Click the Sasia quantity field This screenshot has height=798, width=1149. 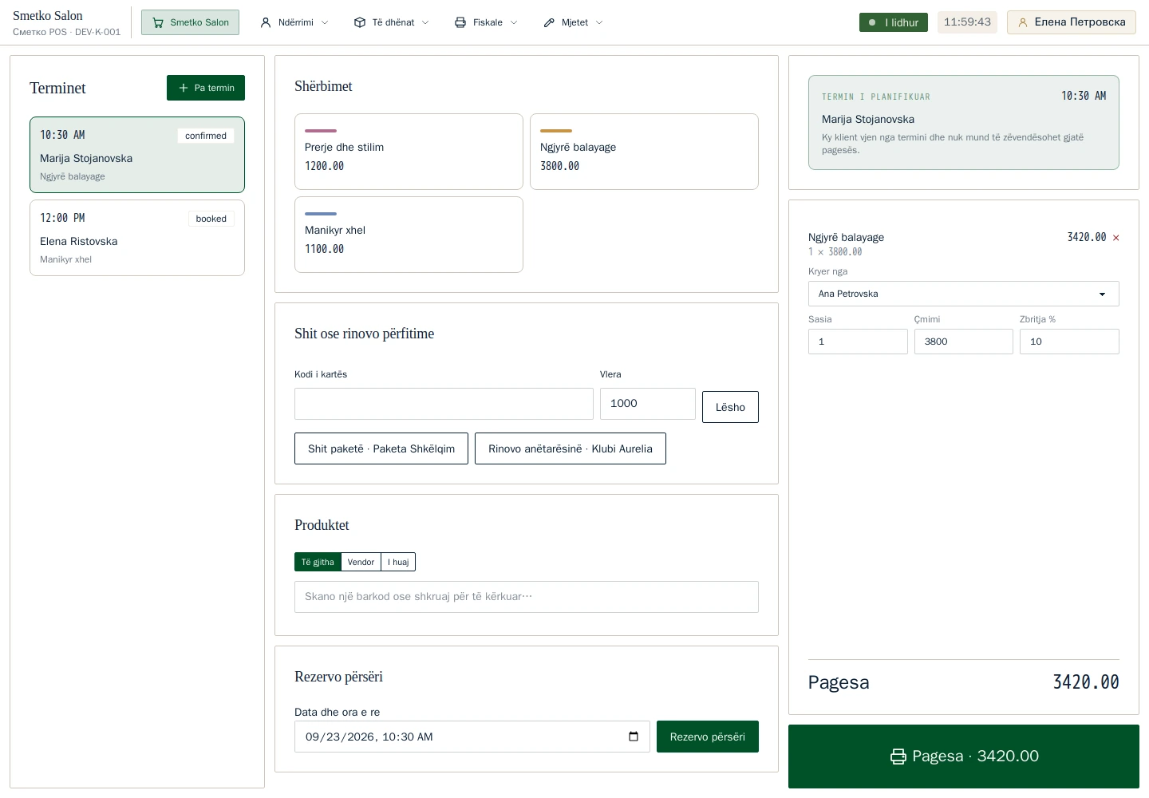pos(858,342)
